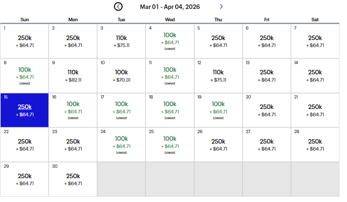347x202 pixels.
Task: Pick March 12 fare at 110k
Action: pos(218,76)
